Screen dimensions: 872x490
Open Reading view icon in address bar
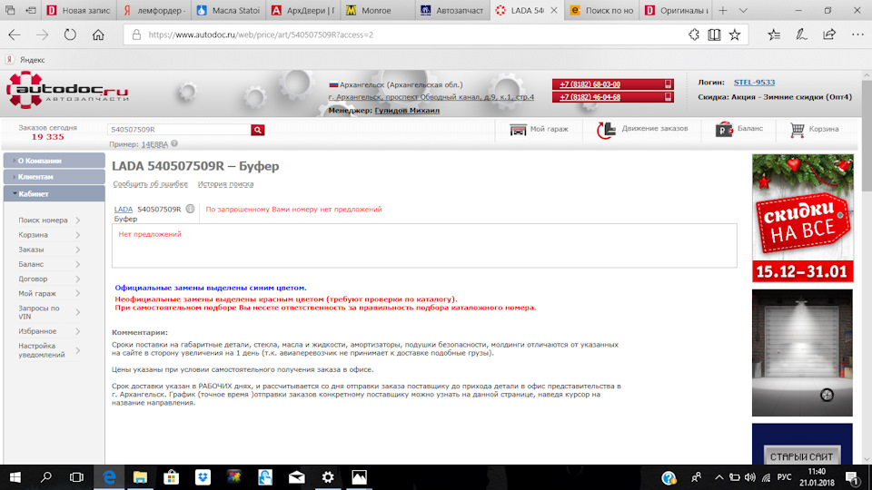(x=714, y=35)
